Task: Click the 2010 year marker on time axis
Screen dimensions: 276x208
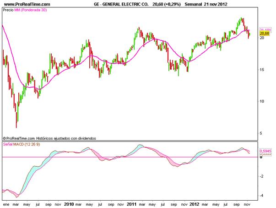Action: 69,204
